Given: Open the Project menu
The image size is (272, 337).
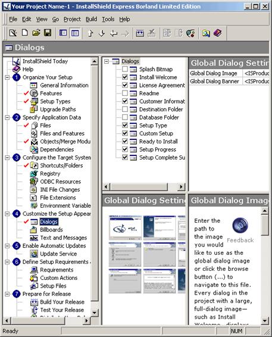Looking at the screenshot, I should (72, 19).
